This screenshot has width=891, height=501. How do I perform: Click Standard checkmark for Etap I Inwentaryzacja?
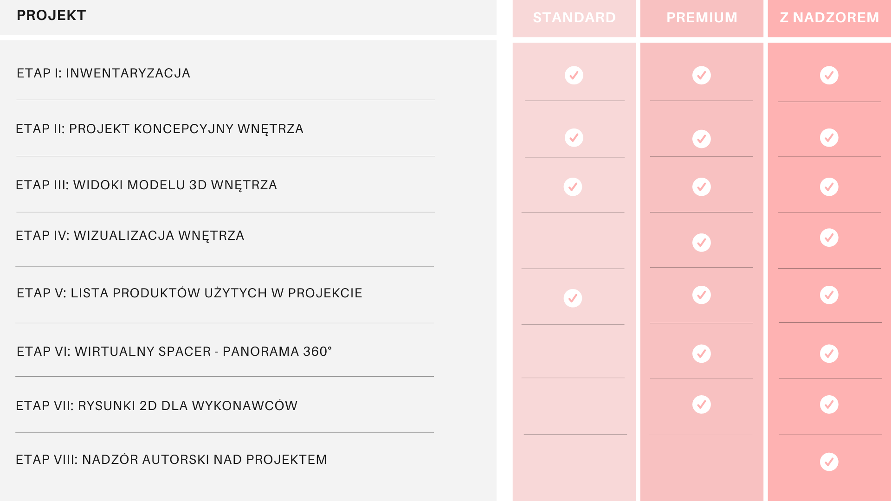[x=574, y=75]
